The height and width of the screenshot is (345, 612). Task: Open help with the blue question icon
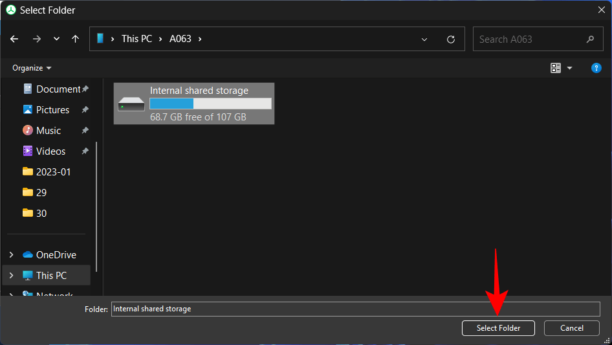pos(596,68)
